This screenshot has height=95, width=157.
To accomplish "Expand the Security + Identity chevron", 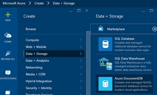I will (81, 88).
